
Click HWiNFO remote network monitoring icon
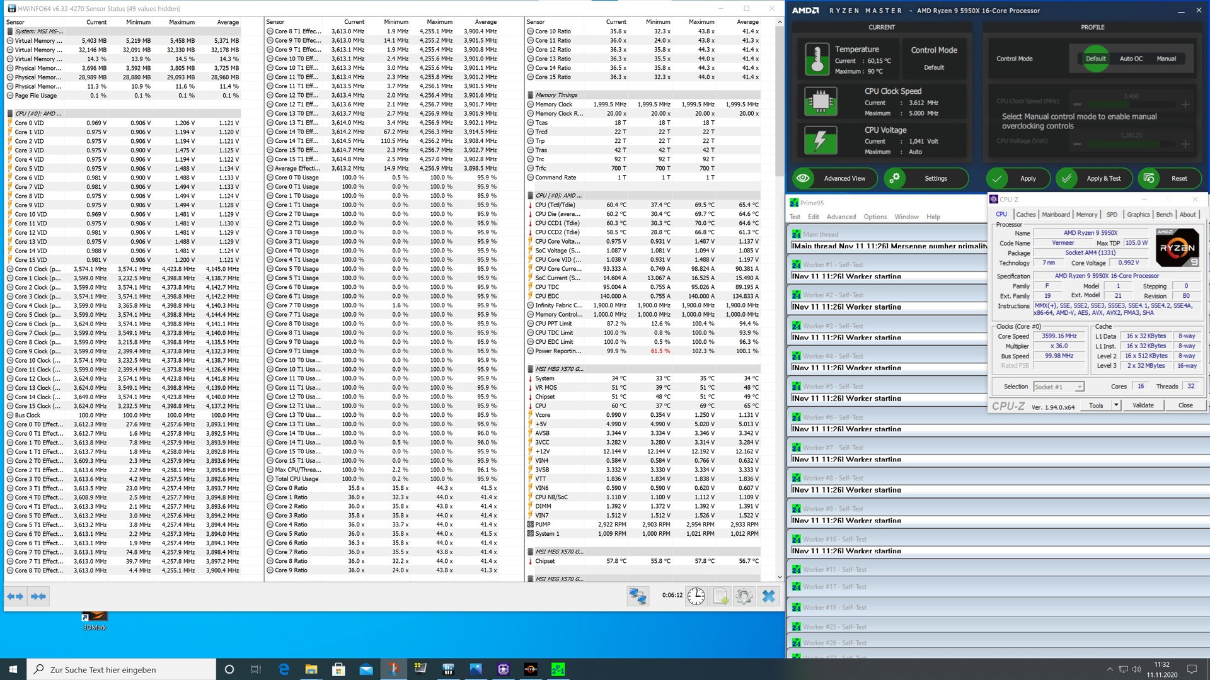coord(638,596)
